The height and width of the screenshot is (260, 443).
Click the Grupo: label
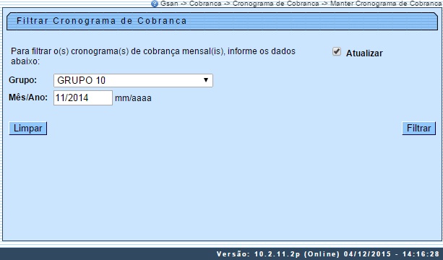tap(23, 80)
